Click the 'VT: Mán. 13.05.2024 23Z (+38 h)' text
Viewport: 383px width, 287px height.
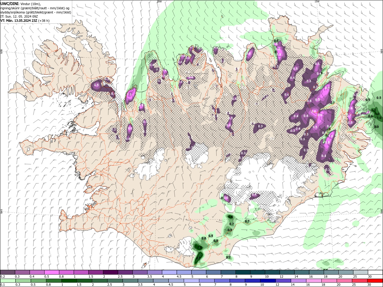point(25,21)
